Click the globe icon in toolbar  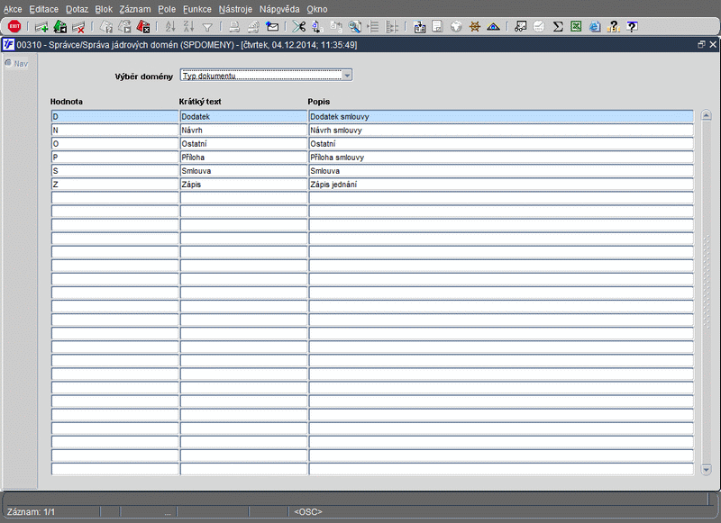click(x=456, y=27)
